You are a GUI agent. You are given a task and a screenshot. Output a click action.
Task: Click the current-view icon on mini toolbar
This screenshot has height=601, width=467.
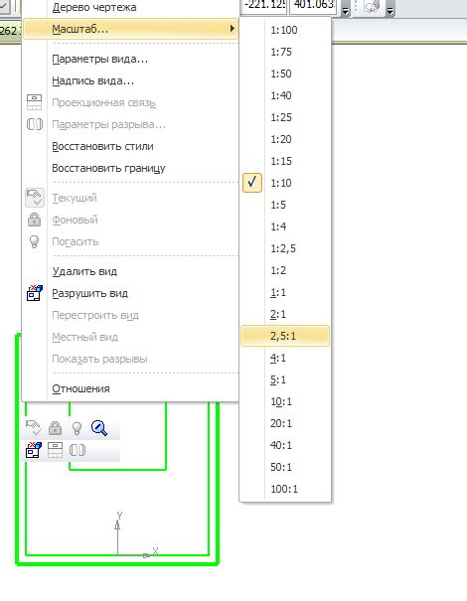[34, 428]
